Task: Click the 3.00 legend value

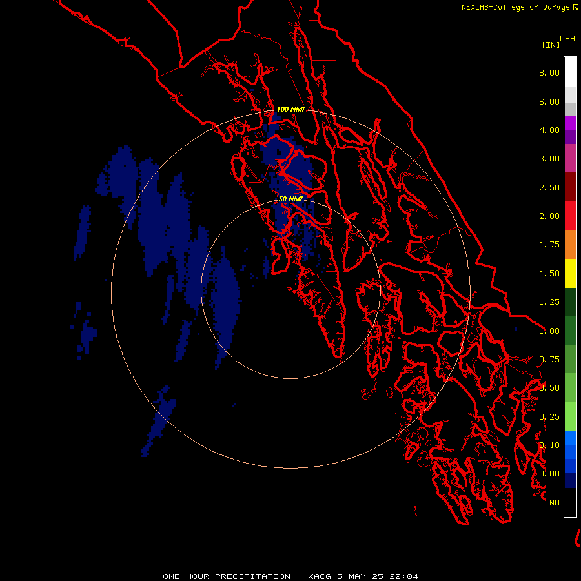Action: point(549,159)
